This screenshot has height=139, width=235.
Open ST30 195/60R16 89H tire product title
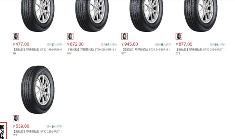pos(37,51)
